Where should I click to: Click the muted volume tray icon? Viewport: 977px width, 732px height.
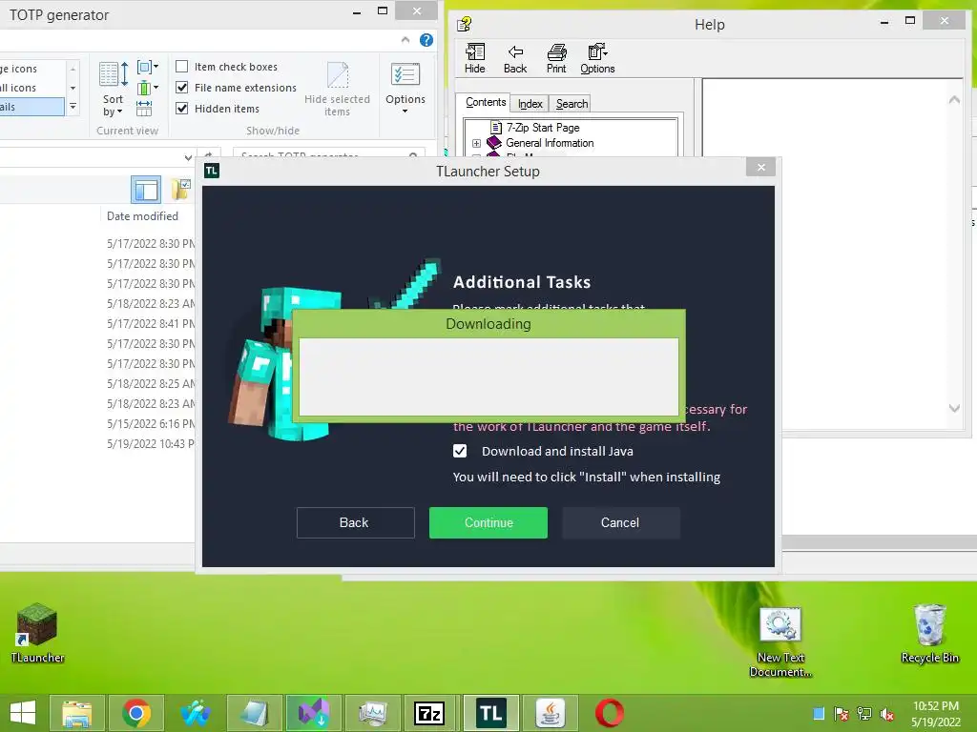coord(886,714)
